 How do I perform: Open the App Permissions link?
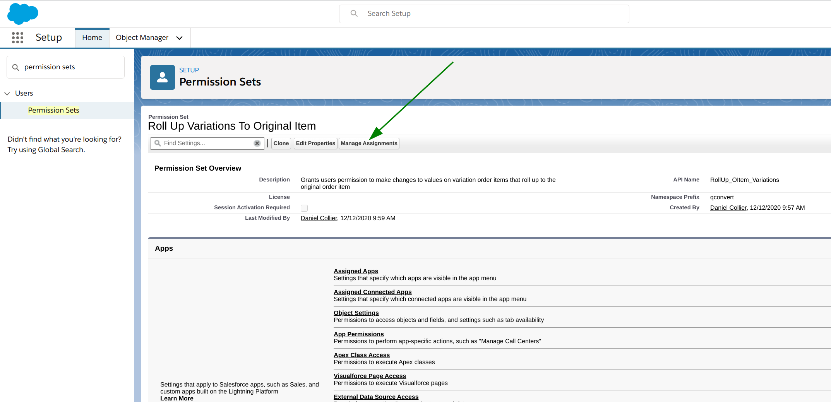pos(359,334)
